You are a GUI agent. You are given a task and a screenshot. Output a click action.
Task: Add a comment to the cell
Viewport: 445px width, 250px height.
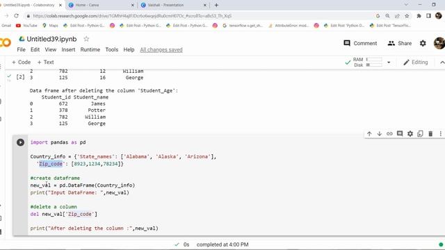coord(400,133)
